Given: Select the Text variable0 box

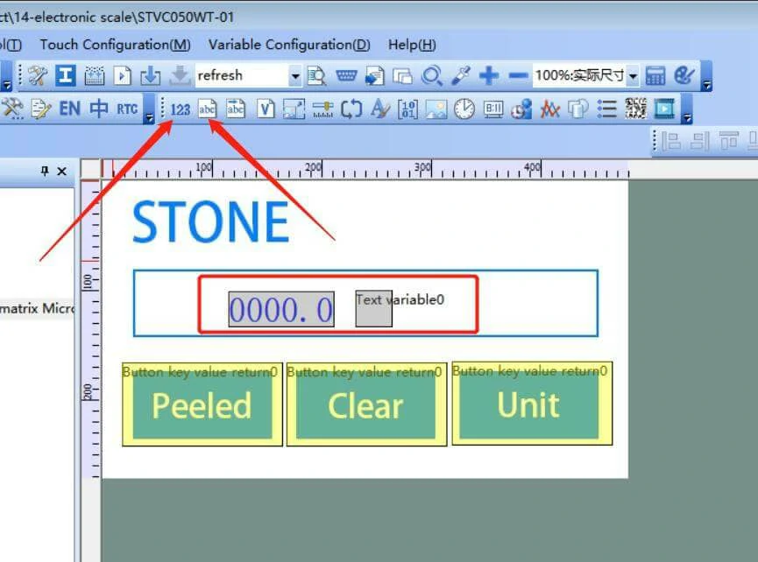Looking at the screenshot, I should pos(373,308).
